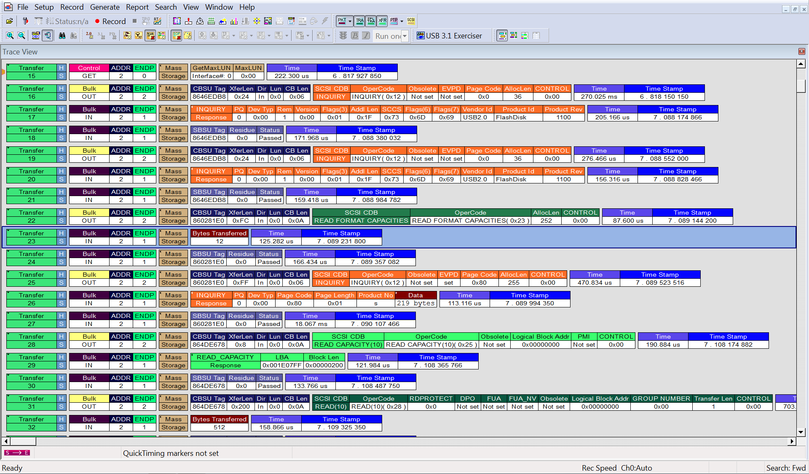
Task: Click the timing clock calculator icon
Action: 200,21
